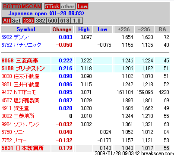Click the RA column header
174x156 pixels.
[x=162, y=29]
